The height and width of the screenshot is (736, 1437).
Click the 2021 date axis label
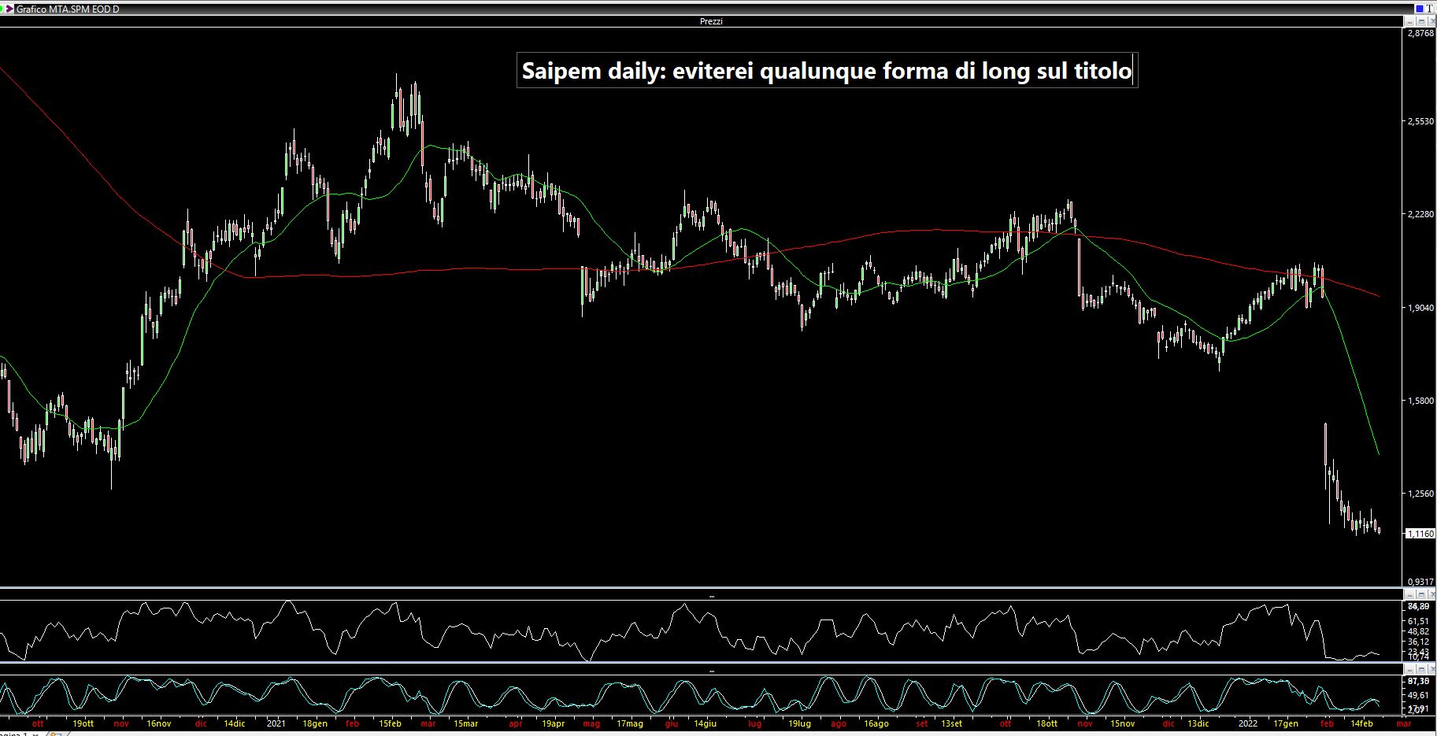(276, 723)
